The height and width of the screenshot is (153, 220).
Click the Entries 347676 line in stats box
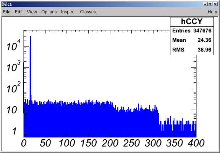tap(192, 30)
